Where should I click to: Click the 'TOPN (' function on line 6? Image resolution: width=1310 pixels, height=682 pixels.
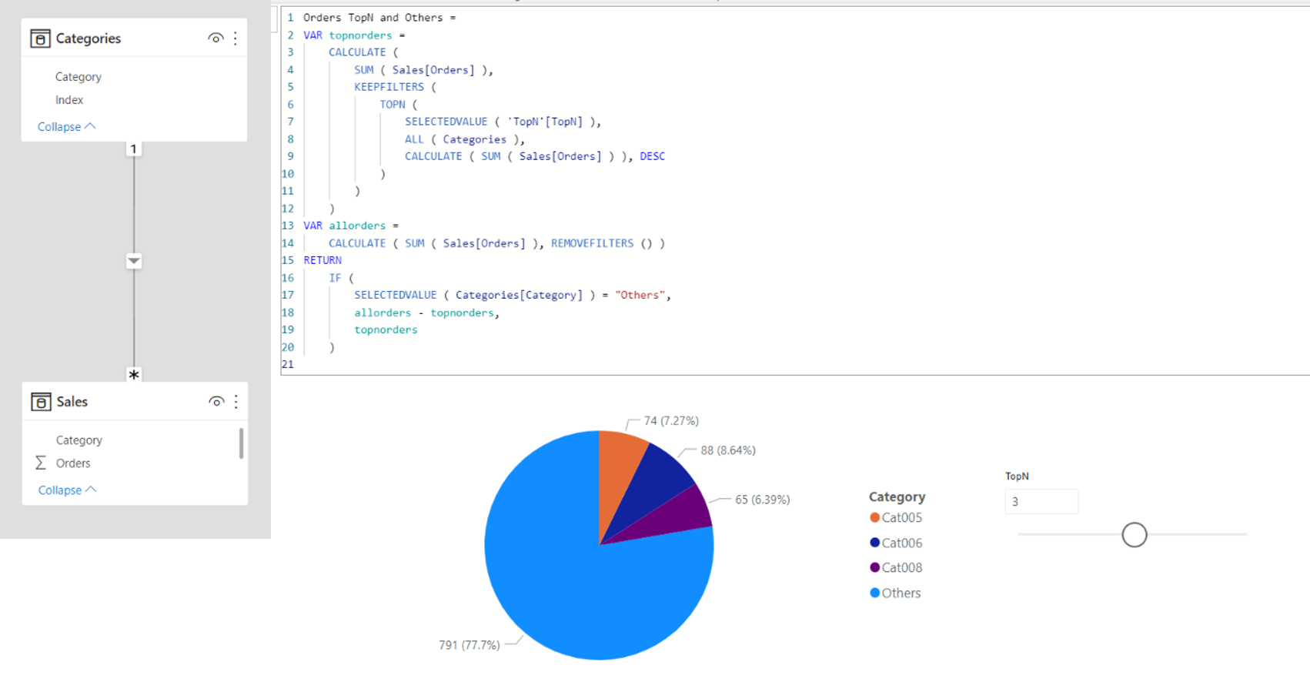(x=398, y=105)
